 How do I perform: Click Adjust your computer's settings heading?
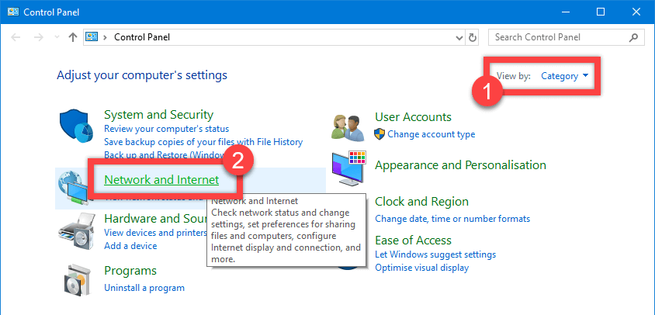142,75
